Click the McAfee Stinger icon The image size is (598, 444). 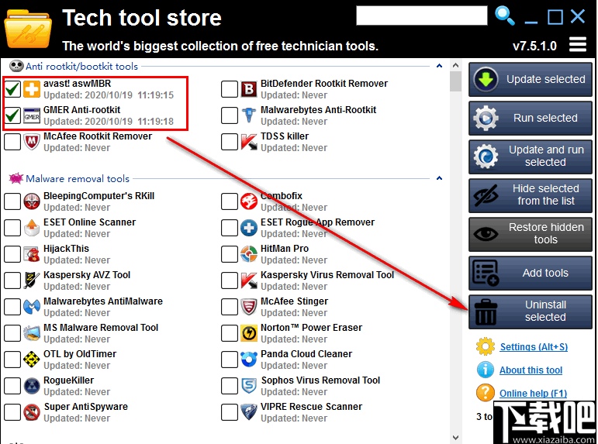click(x=249, y=307)
